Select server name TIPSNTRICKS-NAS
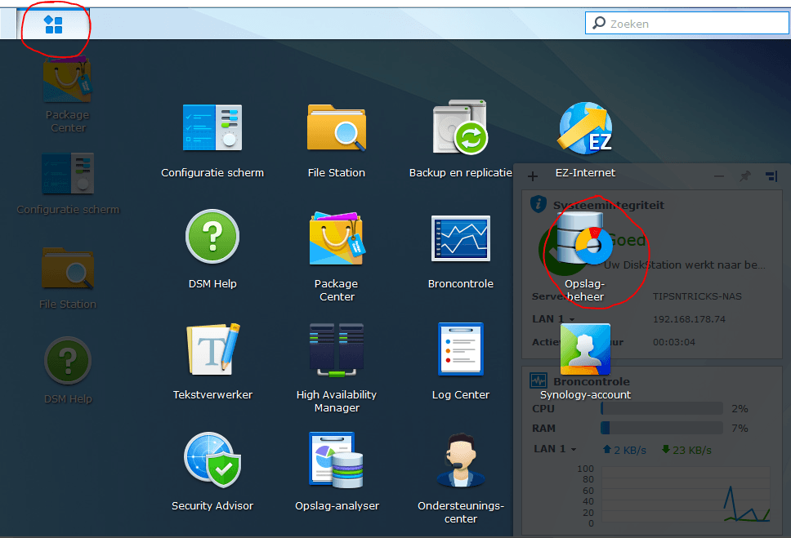Screen dimensions: 791x538 tap(697, 296)
